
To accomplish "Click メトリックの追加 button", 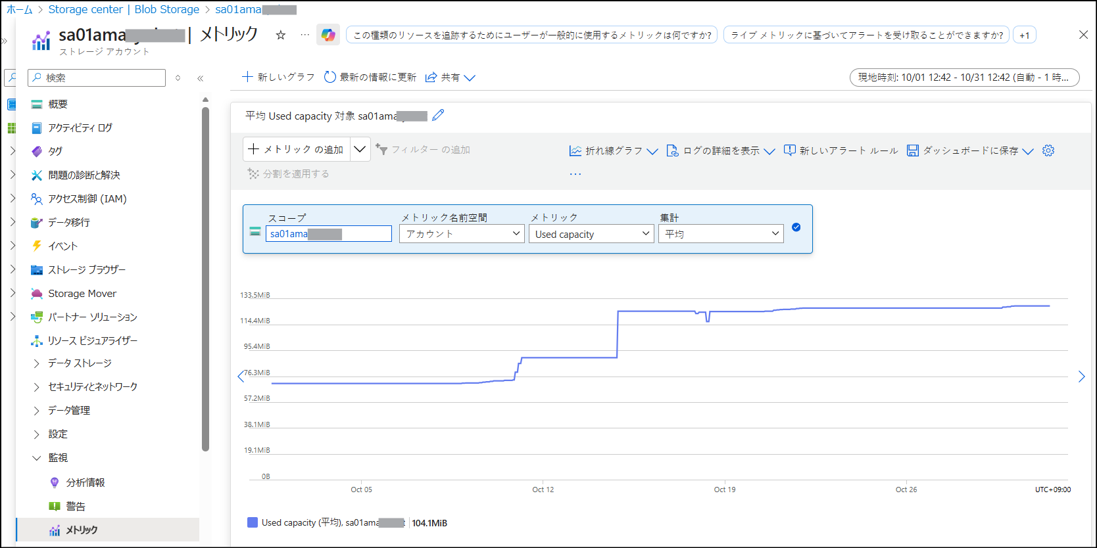I will click(x=297, y=149).
